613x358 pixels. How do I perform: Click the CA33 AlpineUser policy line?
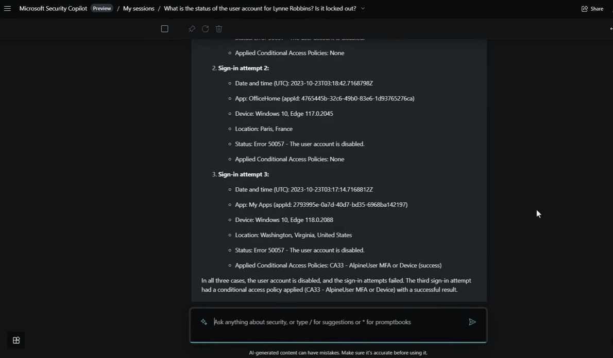click(338, 265)
